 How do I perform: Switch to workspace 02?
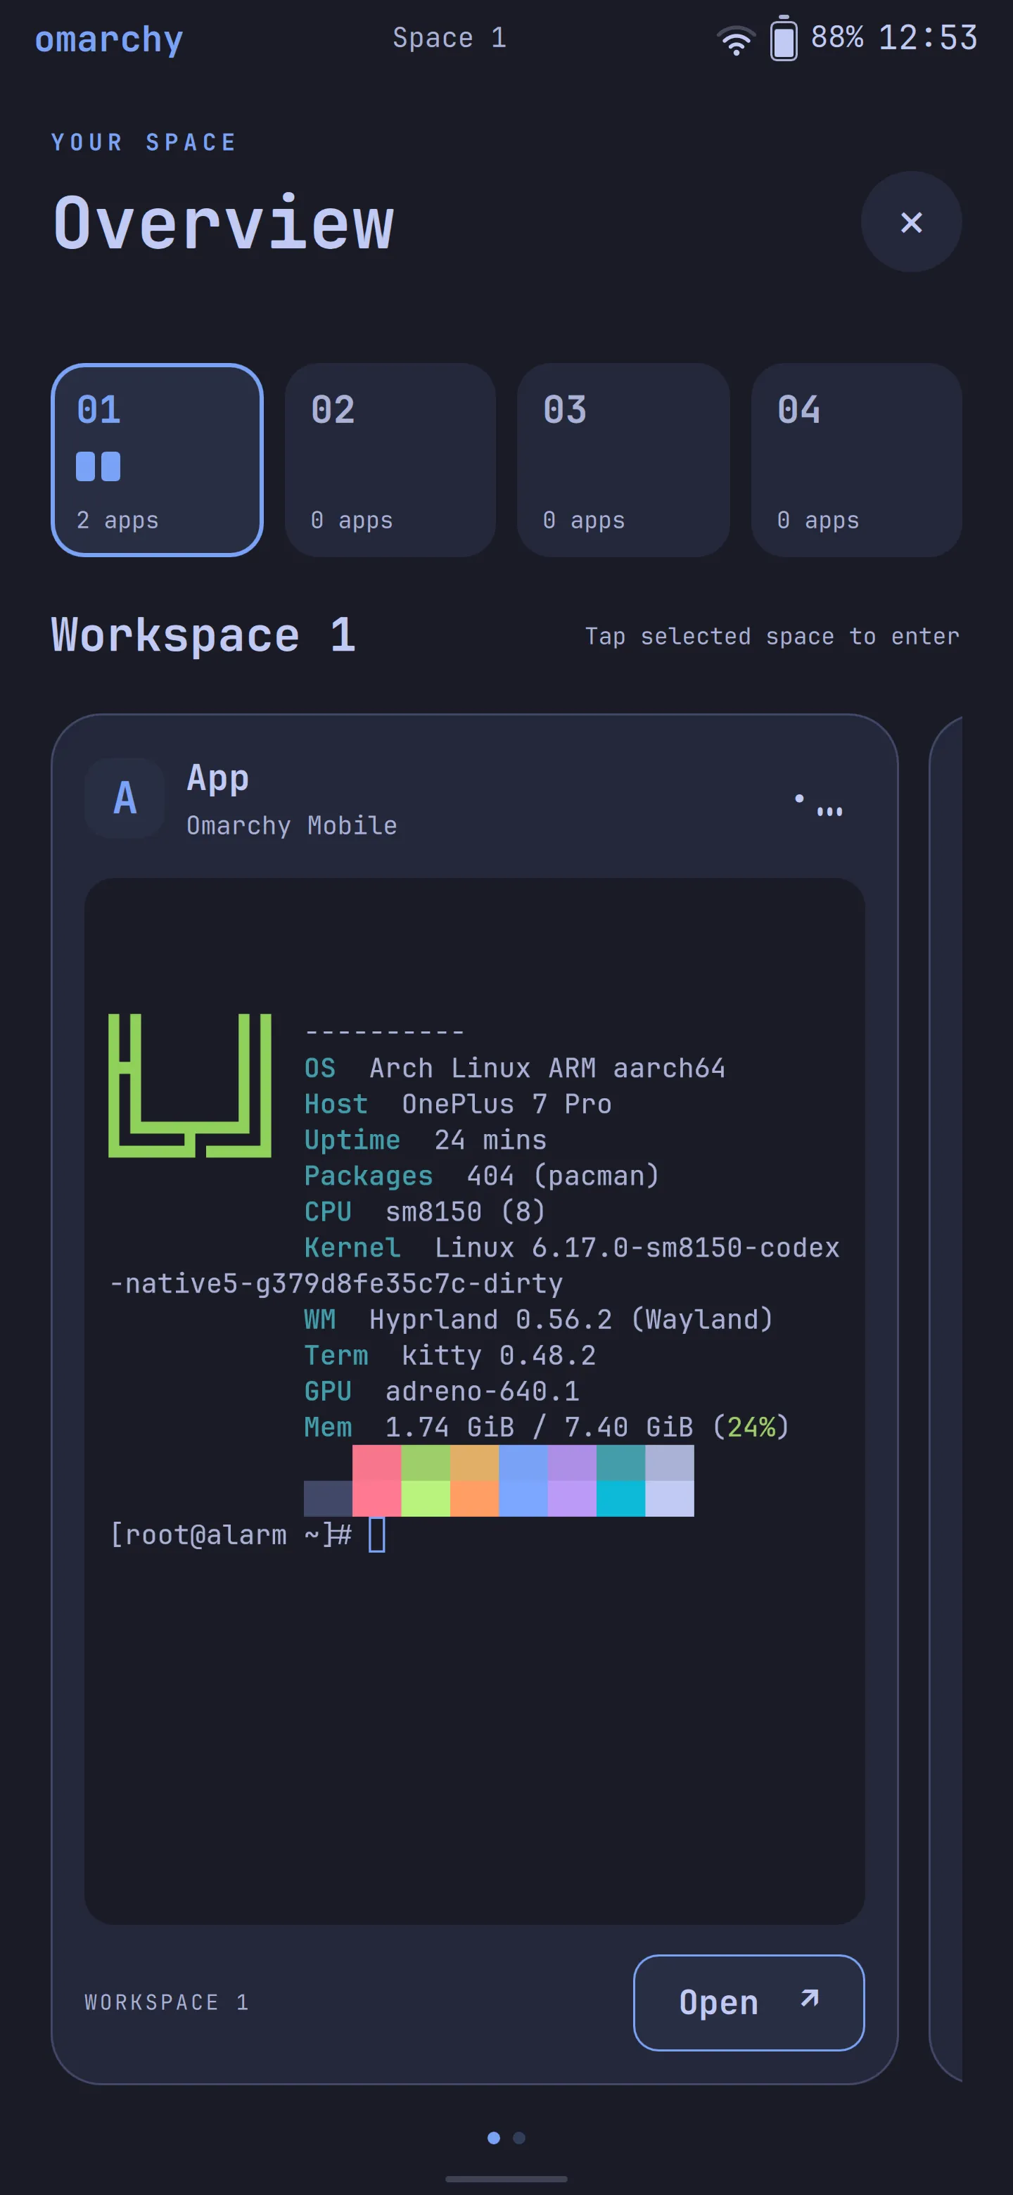click(x=390, y=460)
